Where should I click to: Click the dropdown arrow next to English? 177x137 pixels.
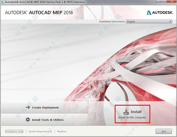[x=170, y=21]
